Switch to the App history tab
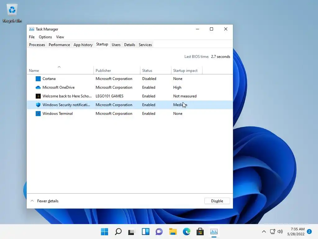Screen dimensions: 318x239 coord(83,45)
